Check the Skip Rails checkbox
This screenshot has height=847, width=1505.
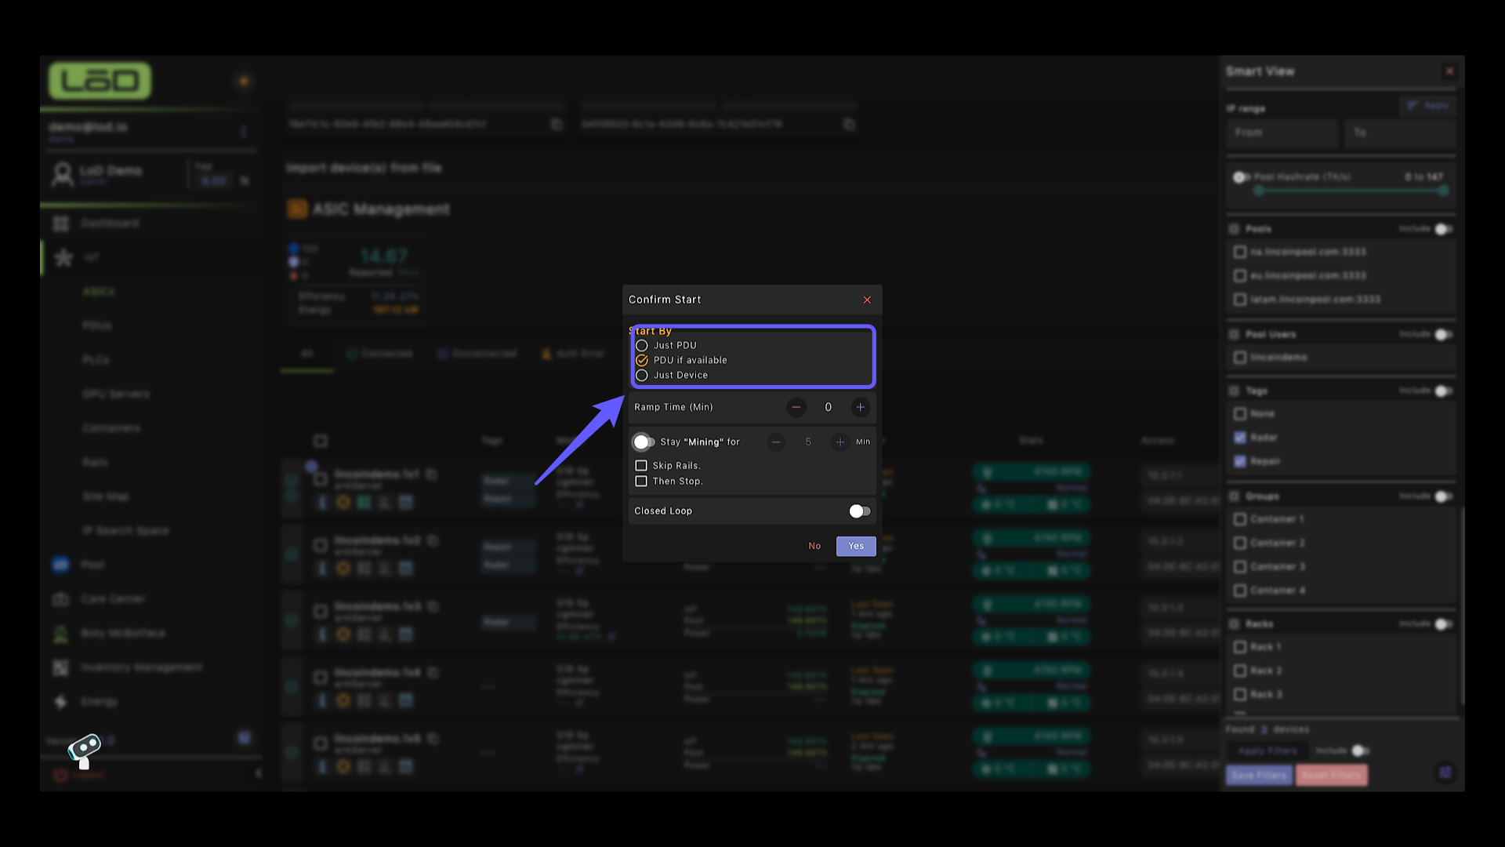pyautogui.click(x=641, y=466)
